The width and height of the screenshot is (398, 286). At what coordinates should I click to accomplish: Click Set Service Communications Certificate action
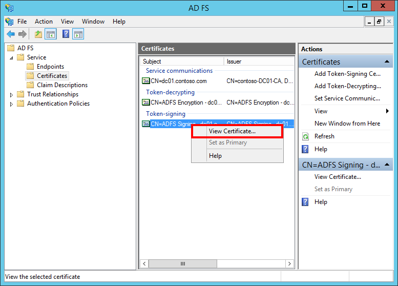click(347, 98)
